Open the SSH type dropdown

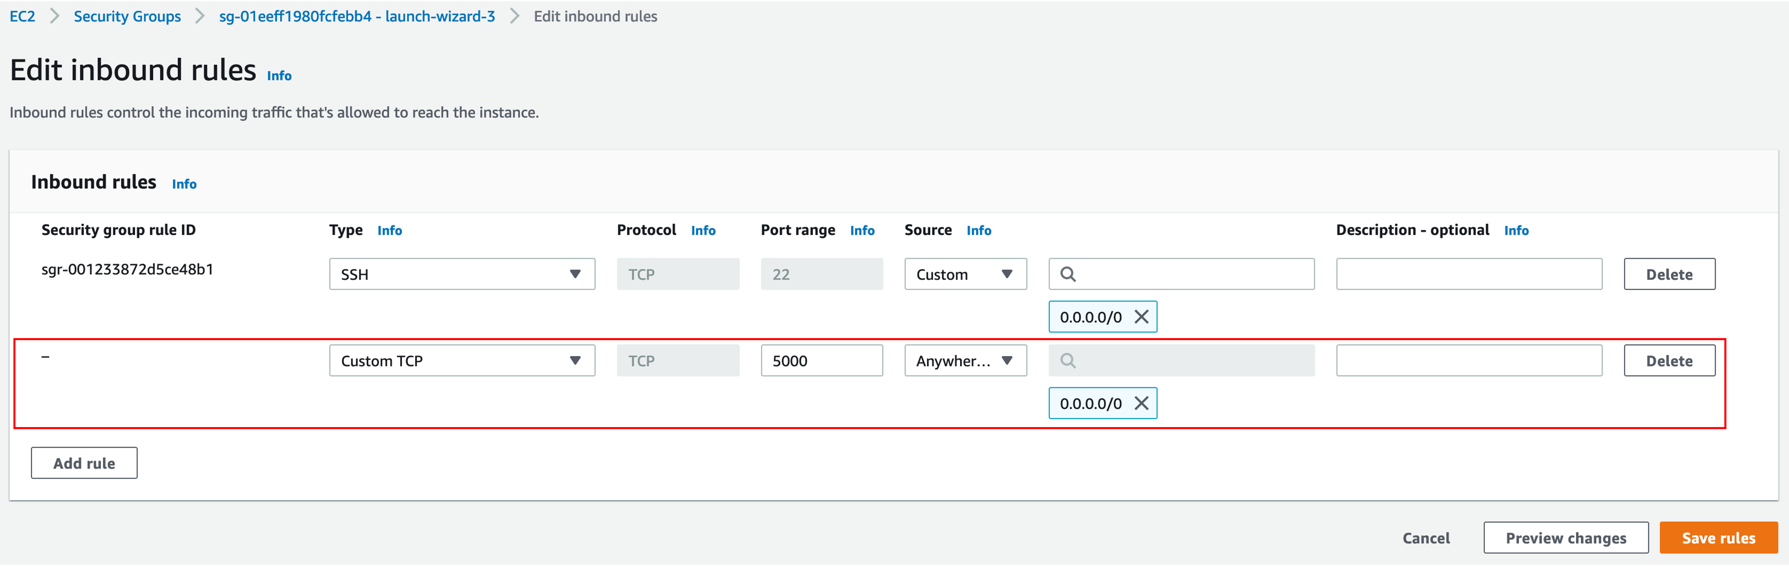tap(462, 275)
